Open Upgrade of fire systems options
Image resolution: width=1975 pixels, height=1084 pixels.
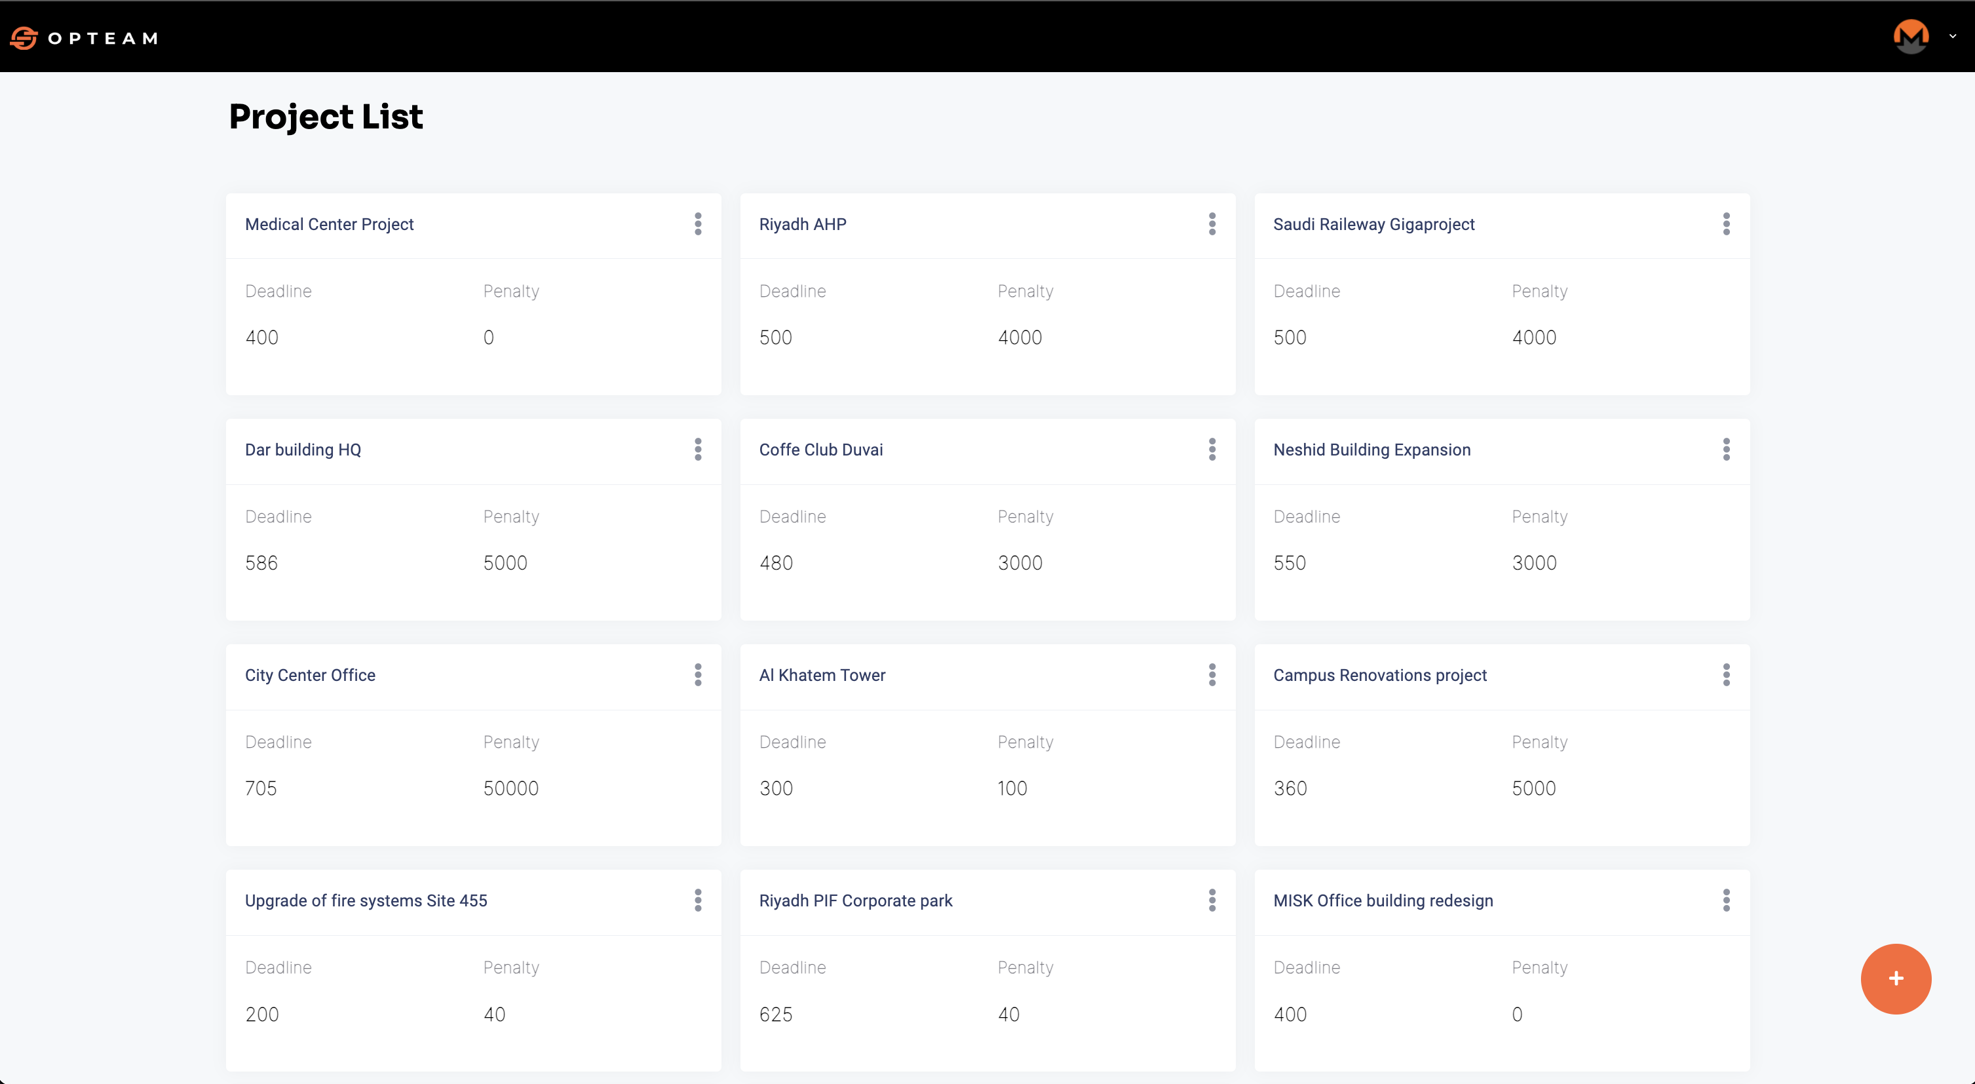[x=698, y=900]
